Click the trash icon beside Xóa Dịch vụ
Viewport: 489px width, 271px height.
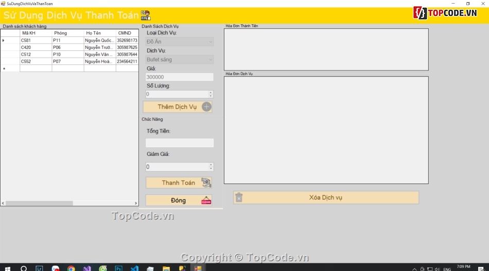click(239, 197)
